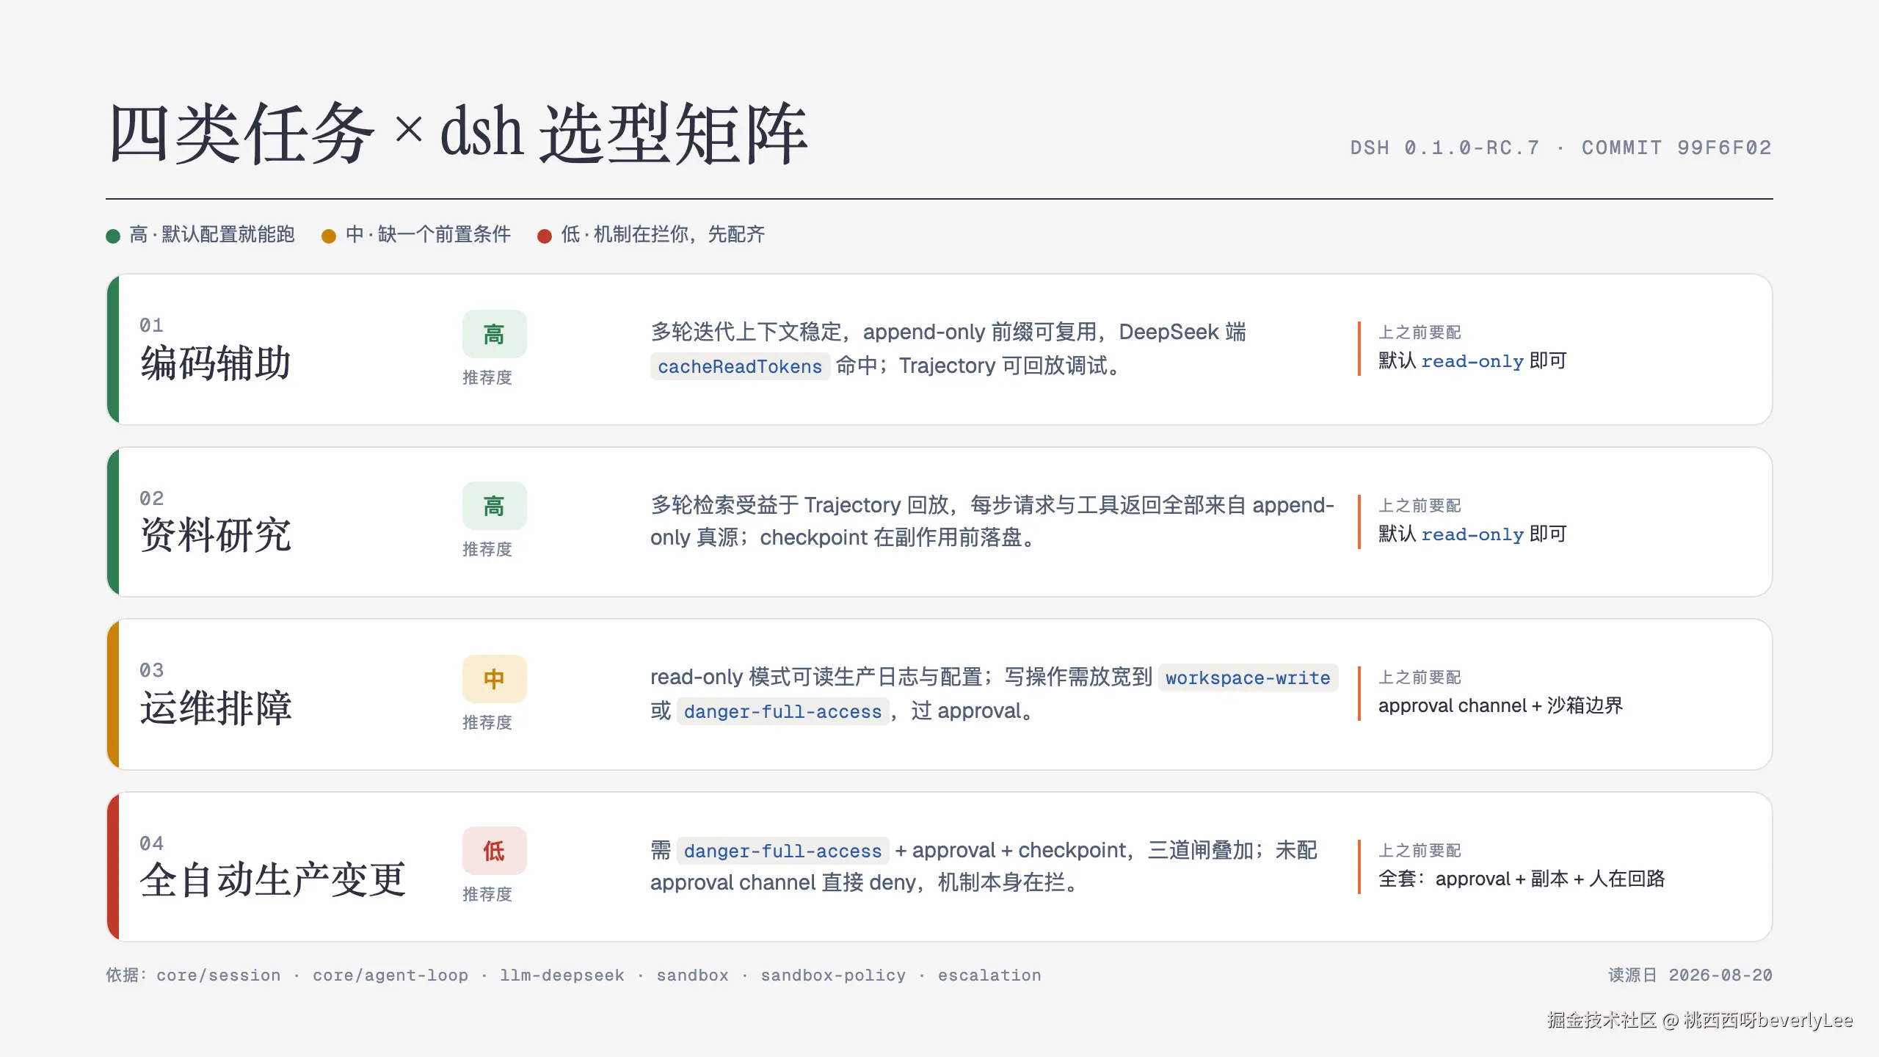Select the 运维排障 card heading
1879x1057 pixels.
click(x=216, y=708)
